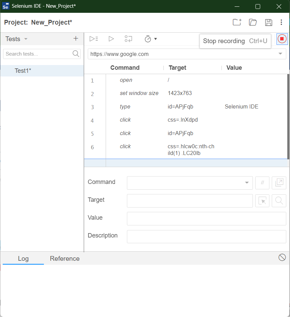Viewport: 290px width, 317px height.
Task: Select the empty new command row
Action: coord(186,163)
